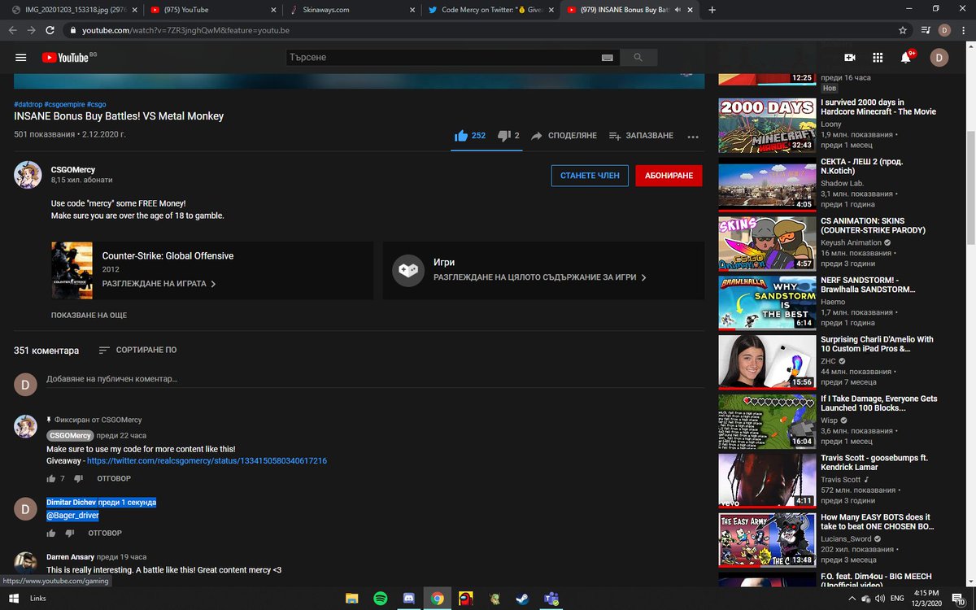Open Surprising Charli D'Amelio video title
This screenshot has width=976, height=610.
tap(877, 344)
